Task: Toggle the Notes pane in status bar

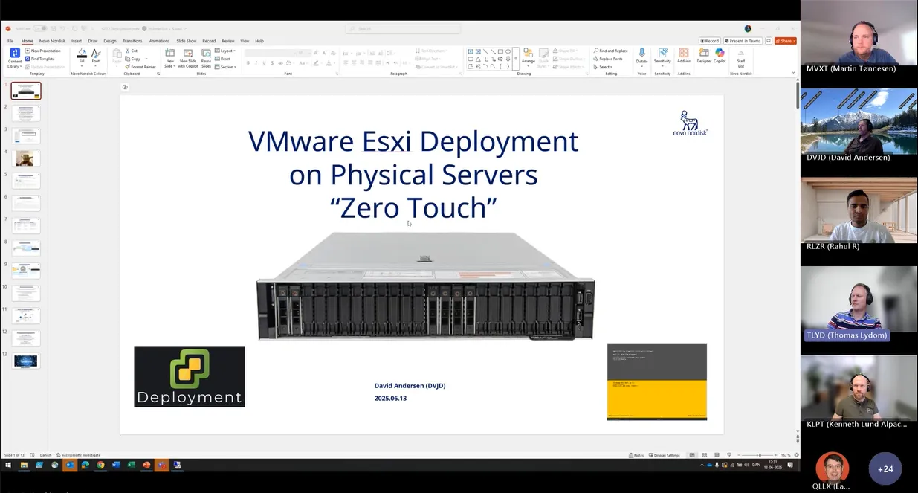Action: click(x=636, y=455)
